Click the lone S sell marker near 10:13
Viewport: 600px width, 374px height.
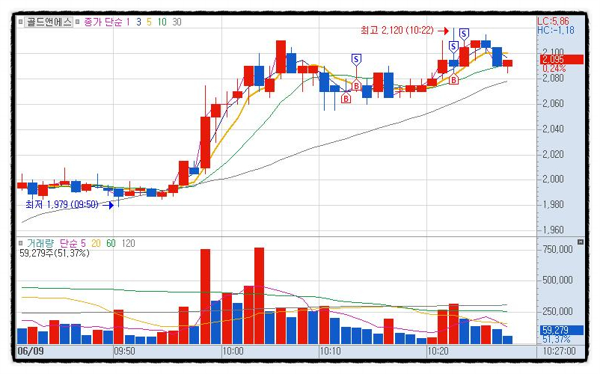click(356, 59)
